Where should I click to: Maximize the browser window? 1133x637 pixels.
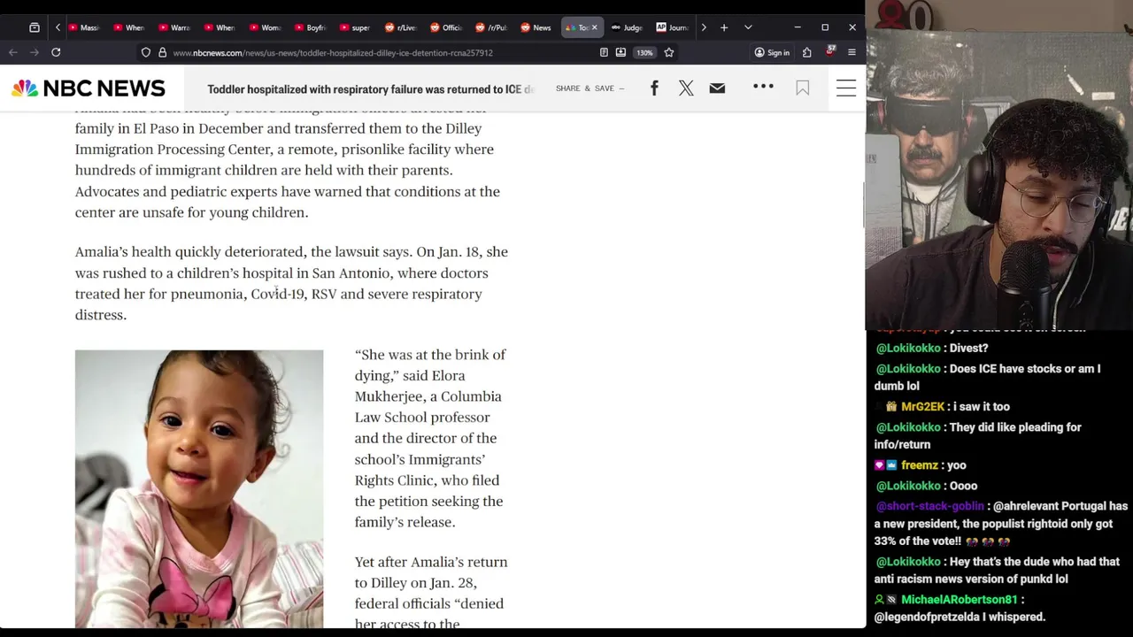pos(825,27)
